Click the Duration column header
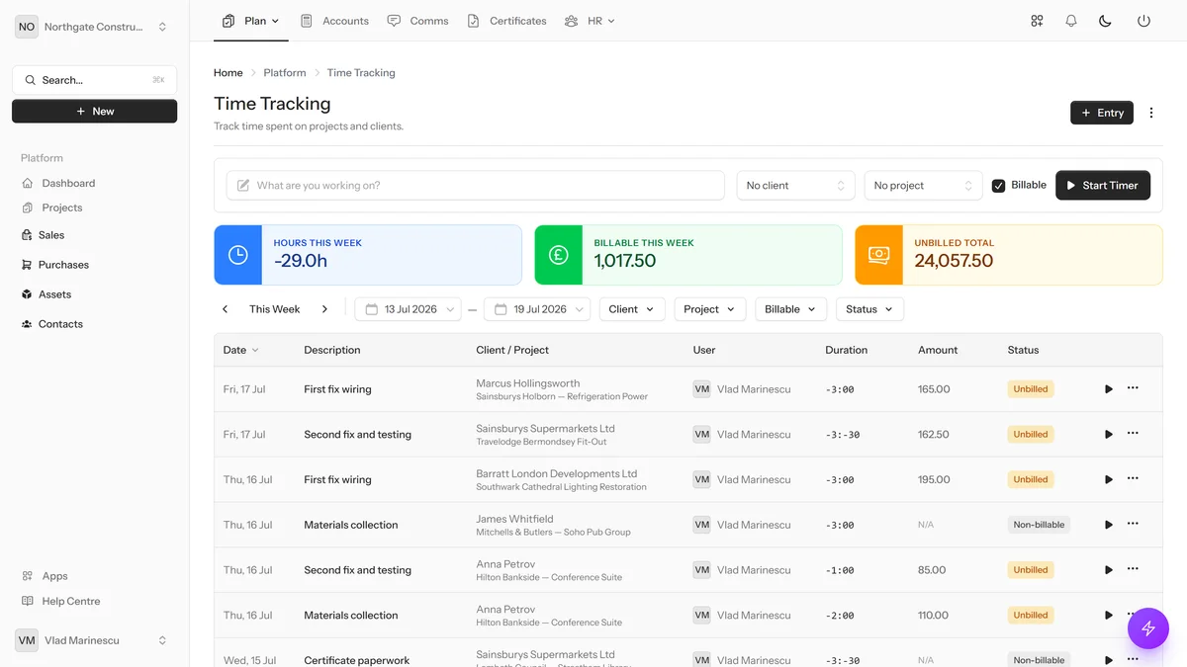 (847, 350)
